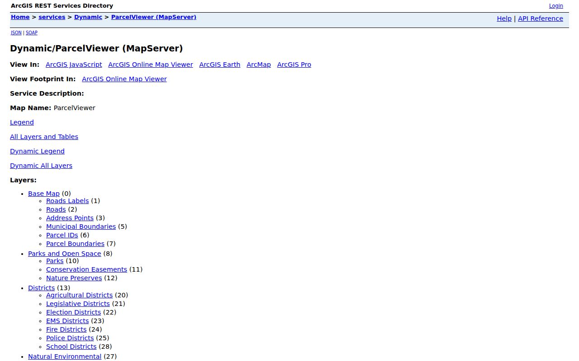Open the Legend link
Image resolution: width=579 pixels, height=361 pixels.
22,122
